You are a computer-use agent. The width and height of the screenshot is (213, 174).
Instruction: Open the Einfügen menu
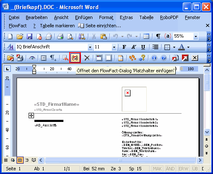(84, 17)
